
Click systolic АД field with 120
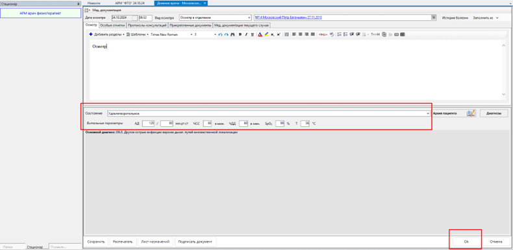[149, 124]
